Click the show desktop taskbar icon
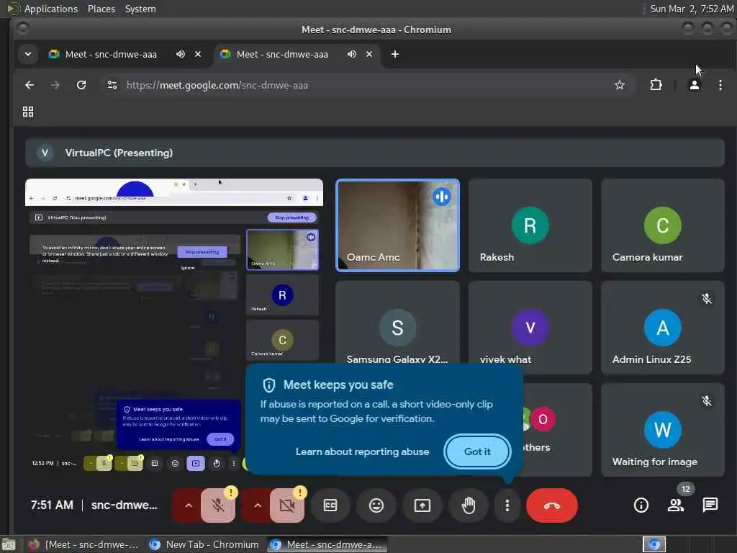The height and width of the screenshot is (553, 737). [x=9, y=544]
